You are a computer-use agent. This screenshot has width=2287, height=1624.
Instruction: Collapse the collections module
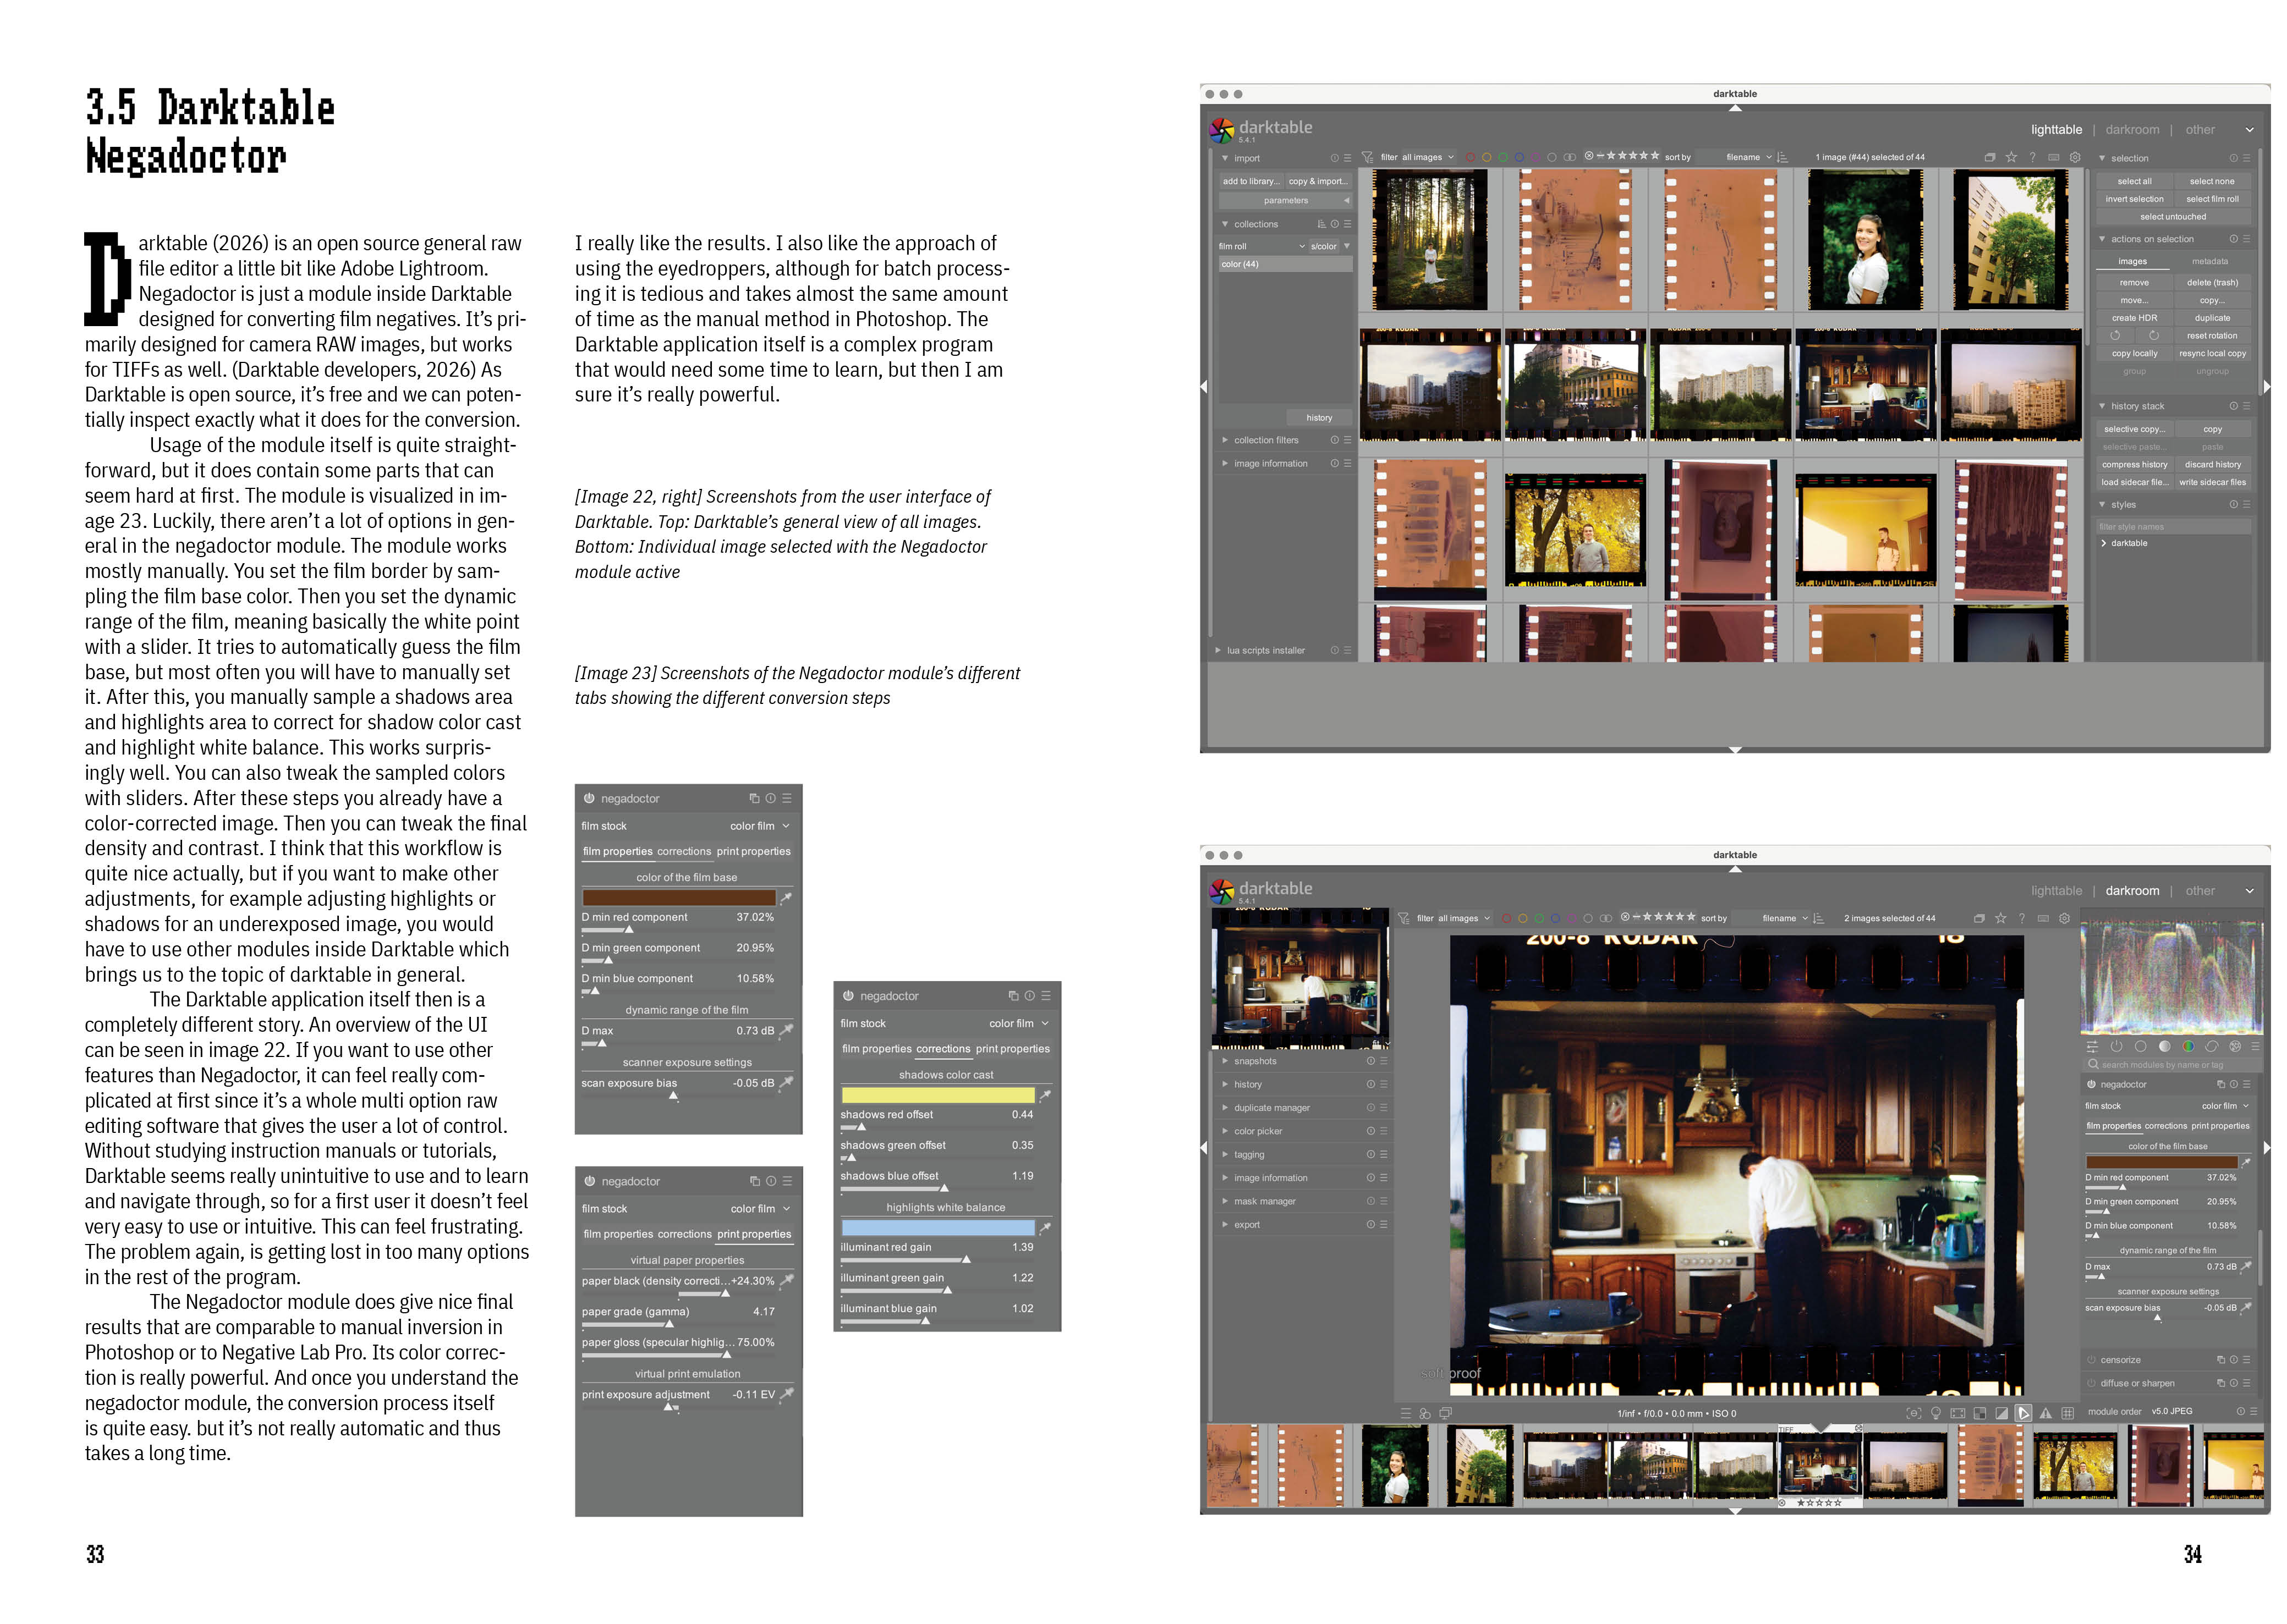[x=1226, y=224]
